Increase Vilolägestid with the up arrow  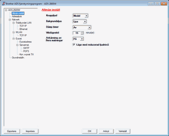click(82, 32)
